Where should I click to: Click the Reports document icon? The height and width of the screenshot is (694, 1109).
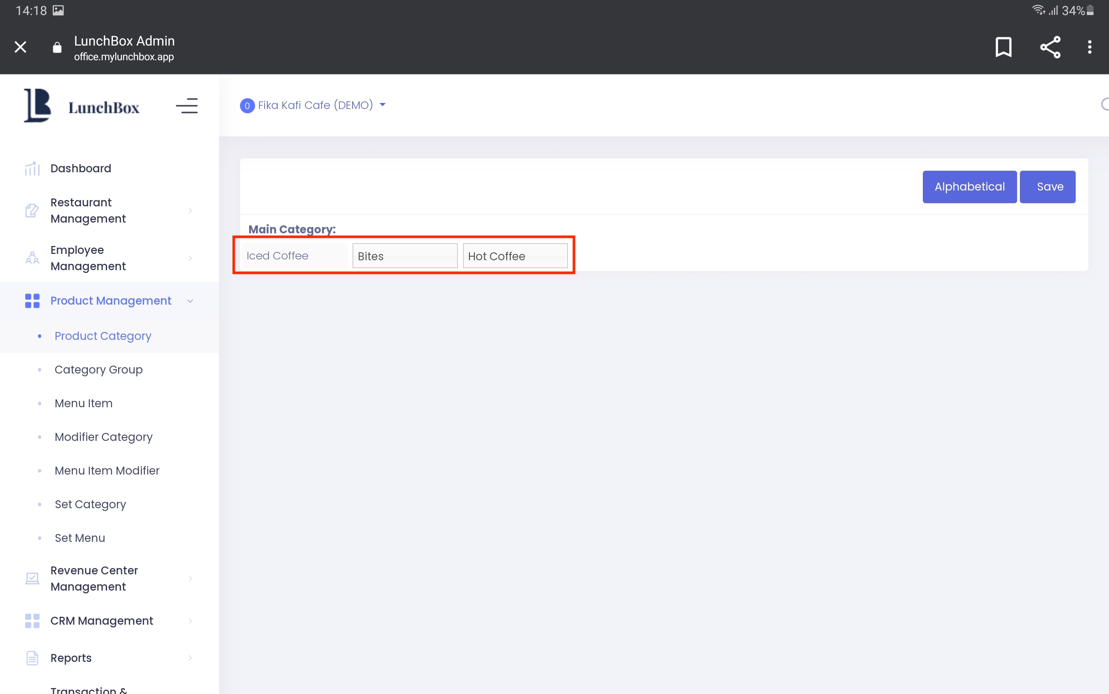32,658
